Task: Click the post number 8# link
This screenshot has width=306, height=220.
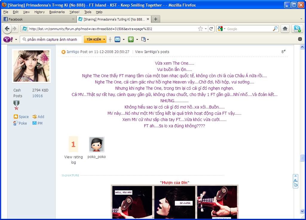Action: click(x=283, y=52)
